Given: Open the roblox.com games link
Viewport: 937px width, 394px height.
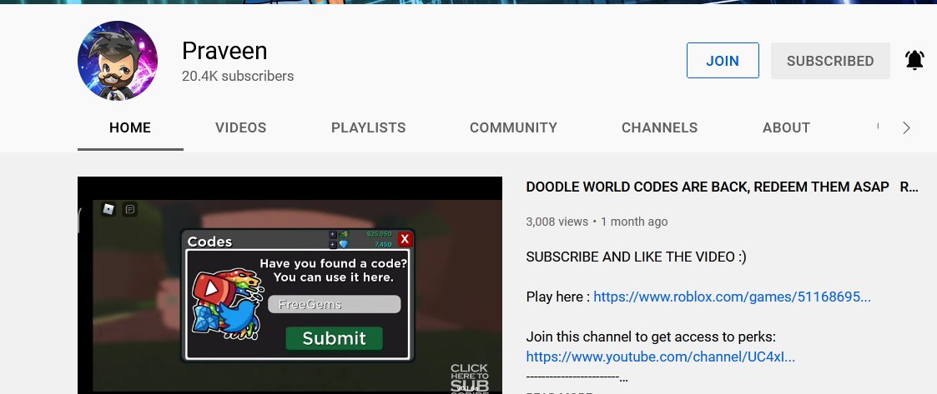Looking at the screenshot, I should coord(732,297).
